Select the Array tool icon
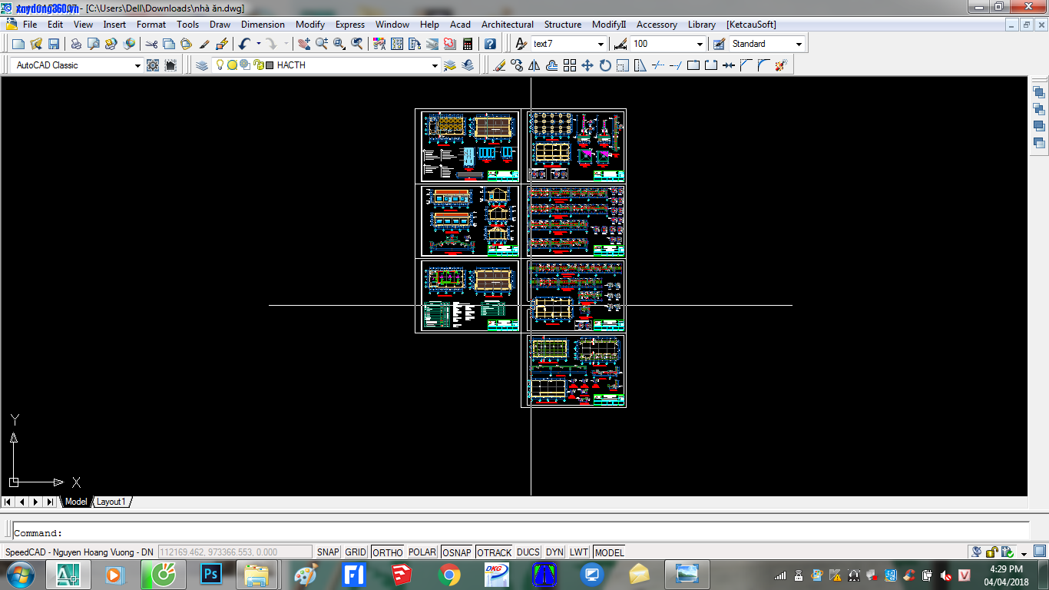1049x590 pixels. tap(570, 65)
